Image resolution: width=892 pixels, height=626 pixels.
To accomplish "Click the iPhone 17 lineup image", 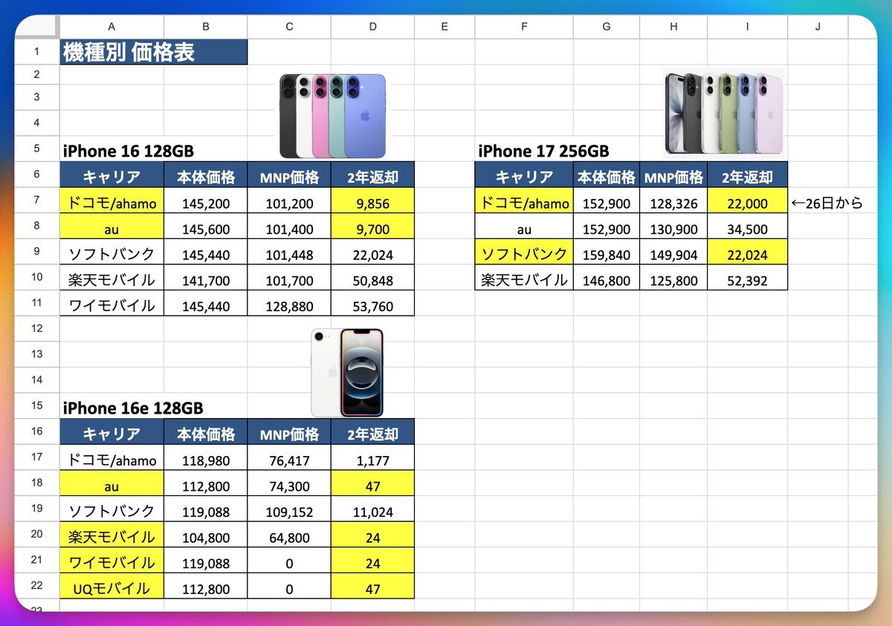I will 725,111.
